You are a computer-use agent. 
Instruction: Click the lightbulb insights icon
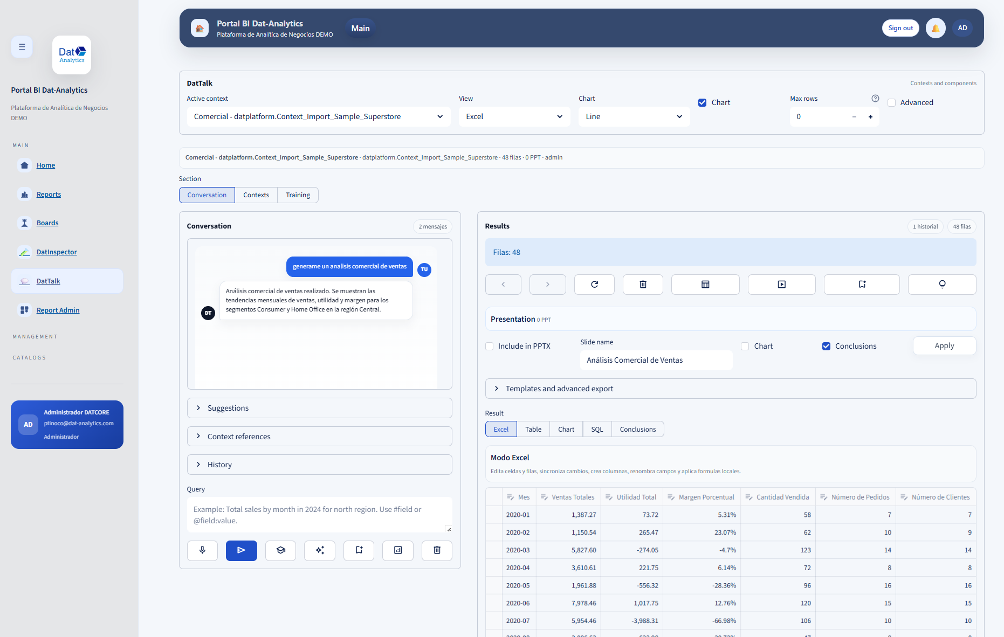[942, 285]
